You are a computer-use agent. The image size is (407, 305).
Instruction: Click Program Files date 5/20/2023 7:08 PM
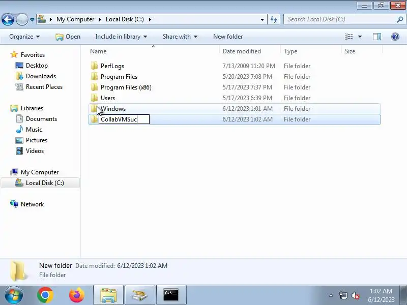pos(247,77)
